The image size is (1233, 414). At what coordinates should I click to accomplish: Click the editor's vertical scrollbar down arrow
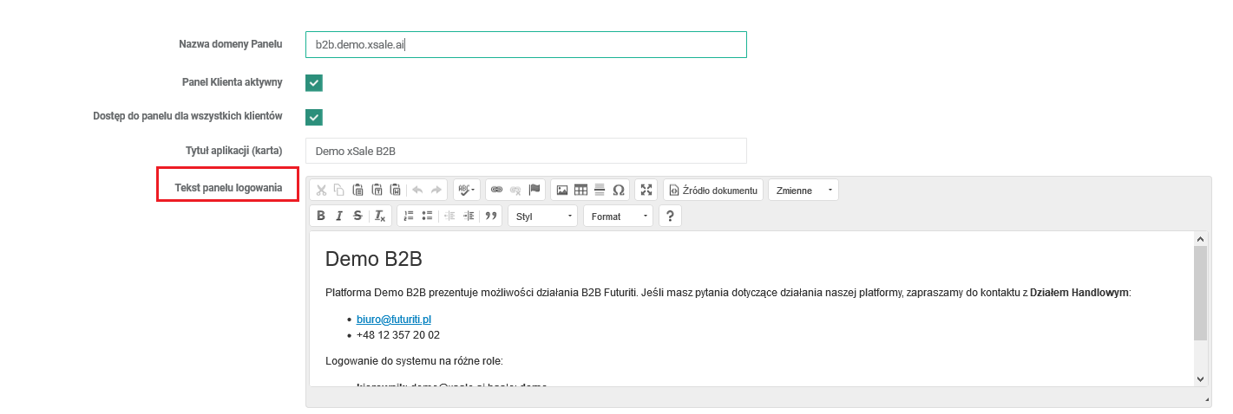(1200, 378)
